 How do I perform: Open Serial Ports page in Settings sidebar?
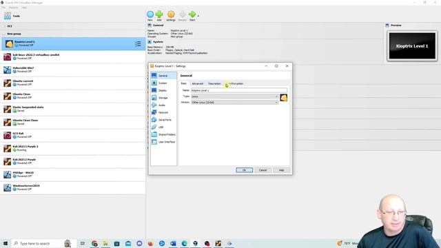pos(163,119)
